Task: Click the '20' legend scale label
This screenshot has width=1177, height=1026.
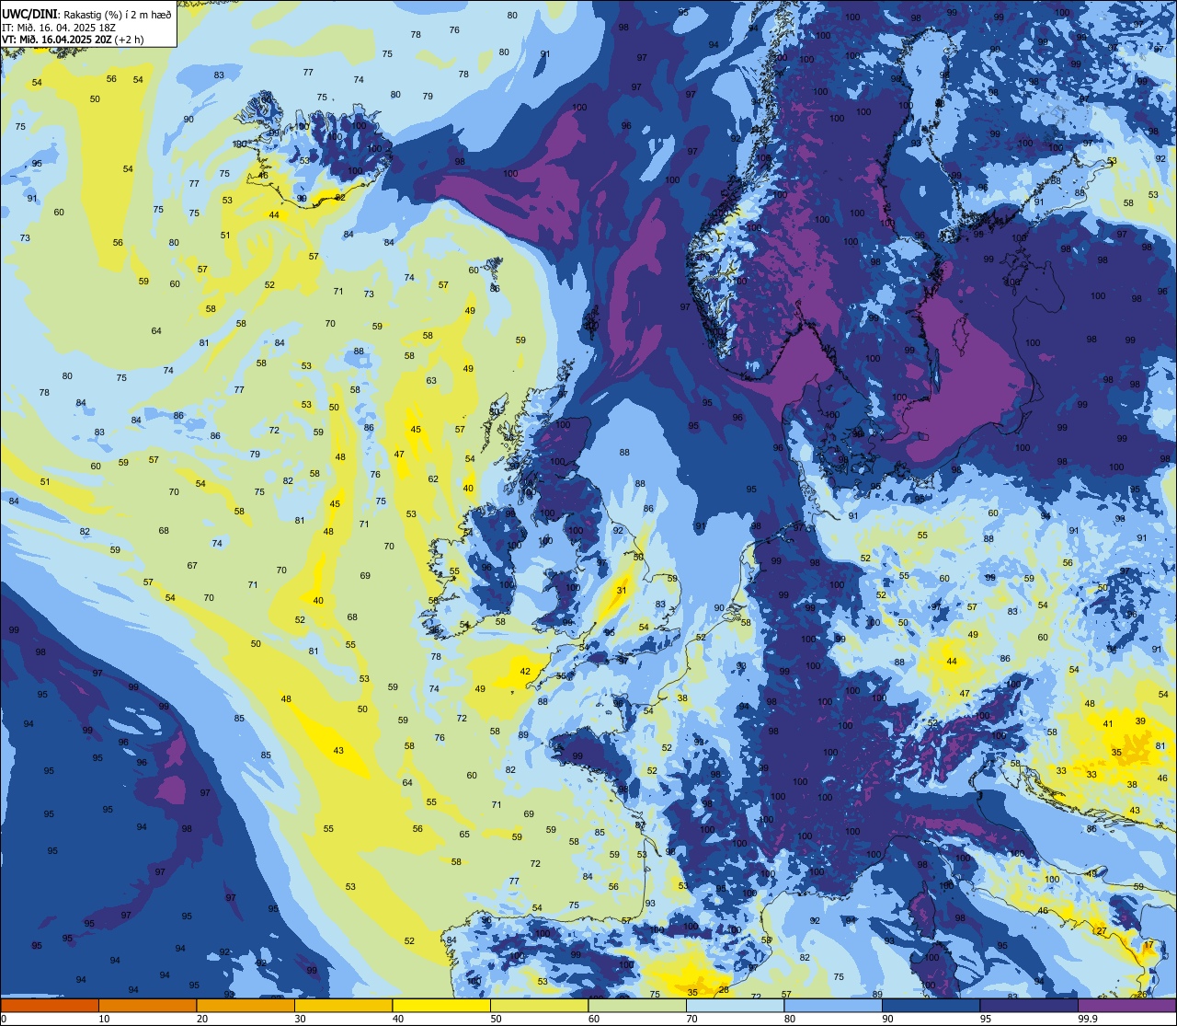Action: 202,1019
